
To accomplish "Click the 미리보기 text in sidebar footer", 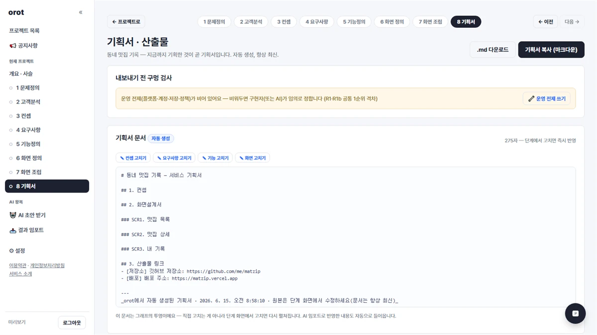I will 17,323.
